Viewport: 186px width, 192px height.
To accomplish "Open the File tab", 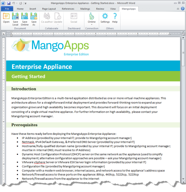I will [x=7, y=9].
